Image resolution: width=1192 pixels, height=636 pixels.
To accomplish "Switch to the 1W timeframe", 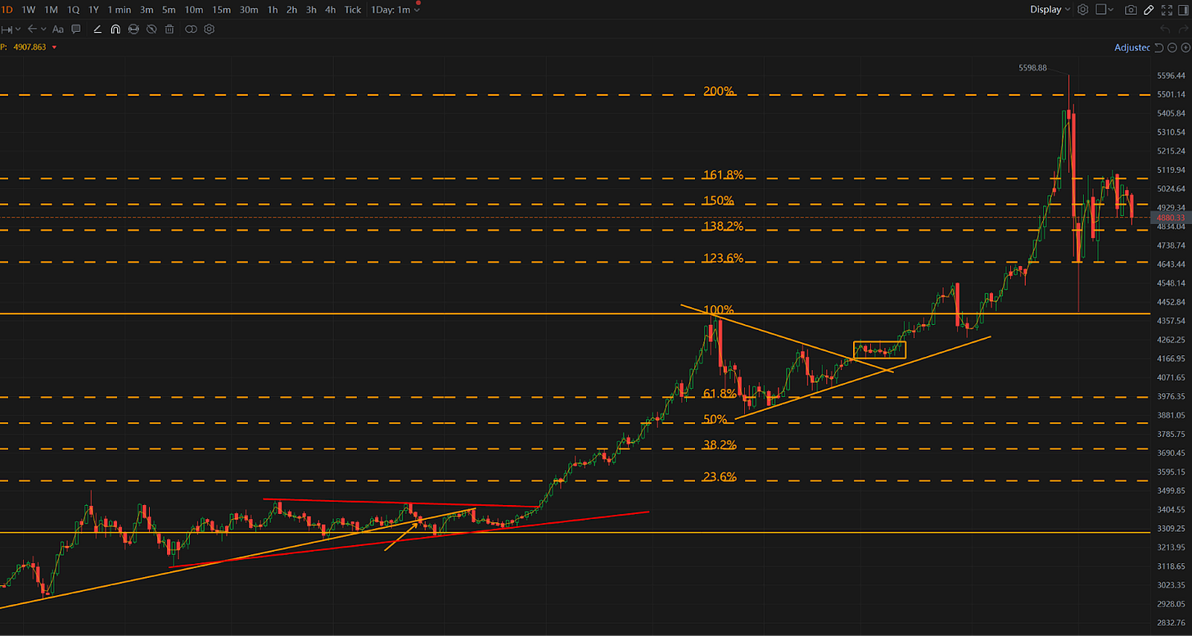I will [29, 10].
